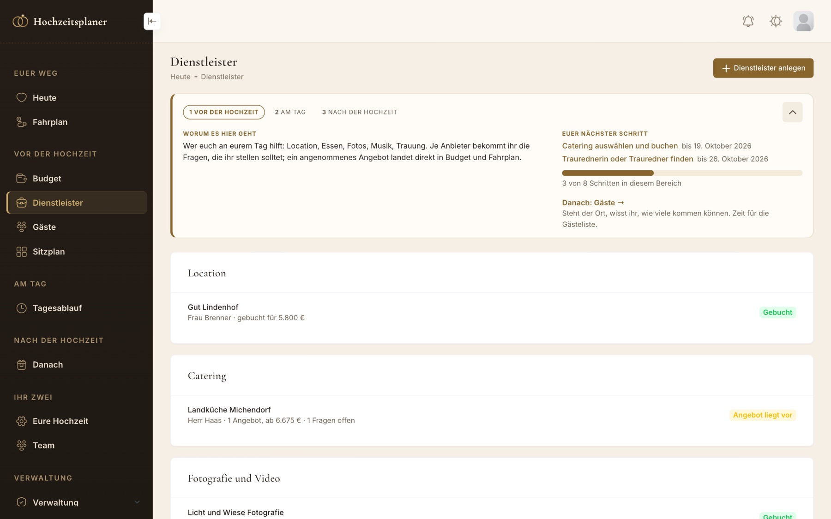Expand the Verwaltung chevron
This screenshot has width=831, height=519.
click(x=137, y=502)
